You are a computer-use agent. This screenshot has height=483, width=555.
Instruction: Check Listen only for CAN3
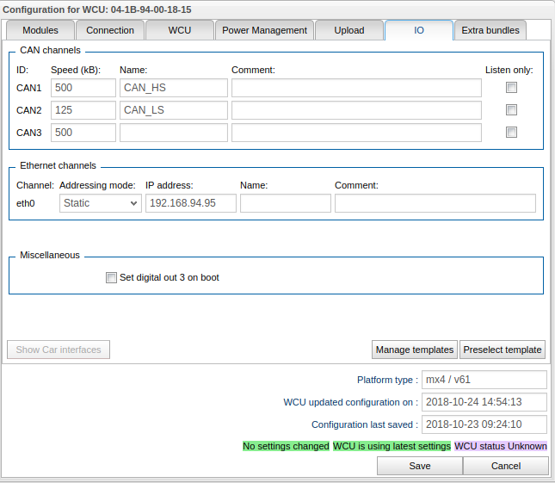511,133
